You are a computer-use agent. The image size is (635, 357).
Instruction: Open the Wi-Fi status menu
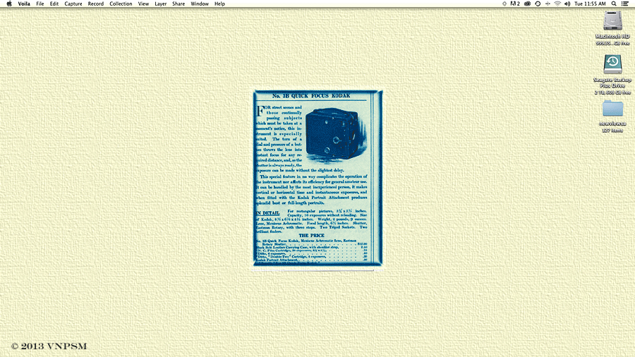point(557,4)
